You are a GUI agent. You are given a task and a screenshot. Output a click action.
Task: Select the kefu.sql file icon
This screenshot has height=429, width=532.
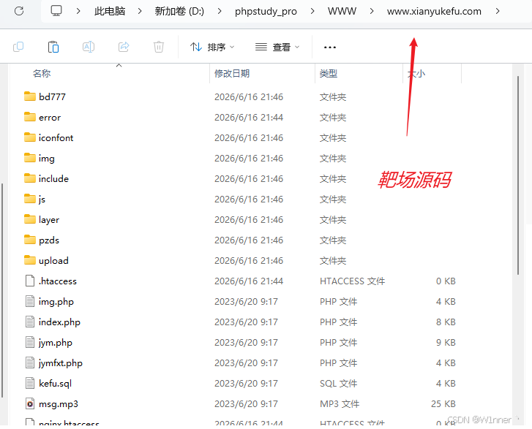click(30, 383)
